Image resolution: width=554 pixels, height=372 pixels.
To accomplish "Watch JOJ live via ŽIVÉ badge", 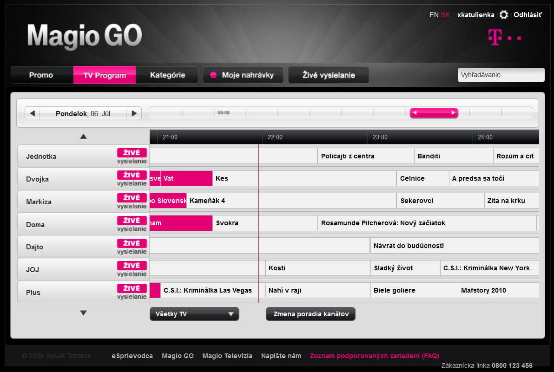I will tap(132, 265).
